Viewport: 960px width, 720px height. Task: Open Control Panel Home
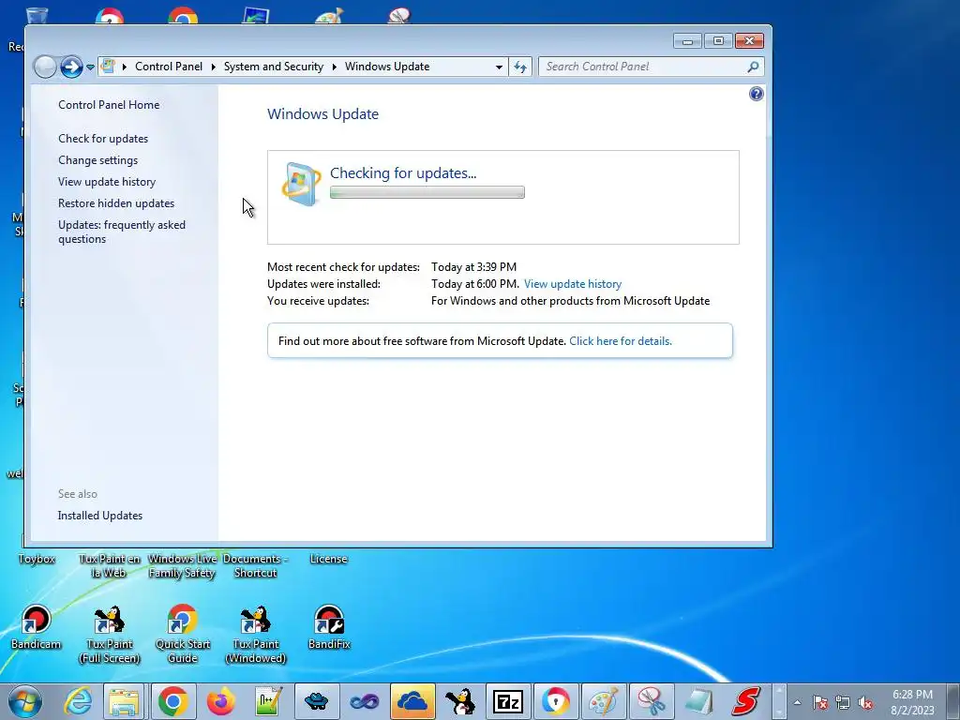click(109, 105)
